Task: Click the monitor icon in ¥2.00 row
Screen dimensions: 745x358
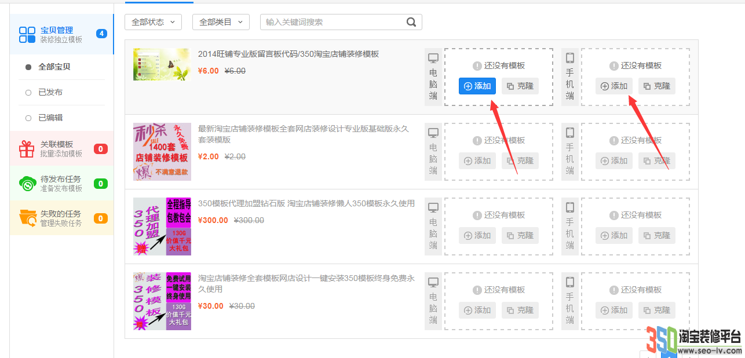Action: (x=433, y=133)
